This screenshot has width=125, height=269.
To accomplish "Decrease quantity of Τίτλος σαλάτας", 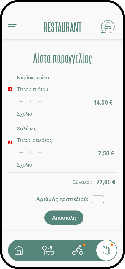I will (22, 153).
